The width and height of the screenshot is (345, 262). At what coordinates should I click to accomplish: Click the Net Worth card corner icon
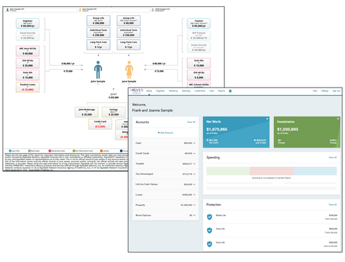(x=267, y=119)
